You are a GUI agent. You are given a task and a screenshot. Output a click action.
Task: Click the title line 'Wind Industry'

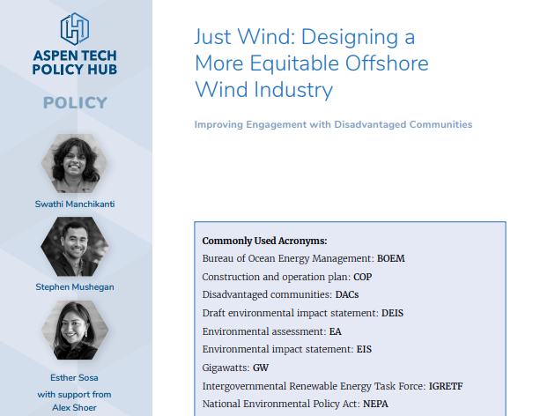coord(263,90)
